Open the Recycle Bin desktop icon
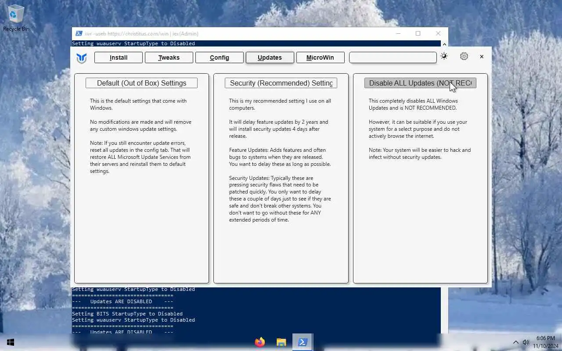Image resolution: width=562 pixels, height=351 pixels. click(x=16, y=18)
